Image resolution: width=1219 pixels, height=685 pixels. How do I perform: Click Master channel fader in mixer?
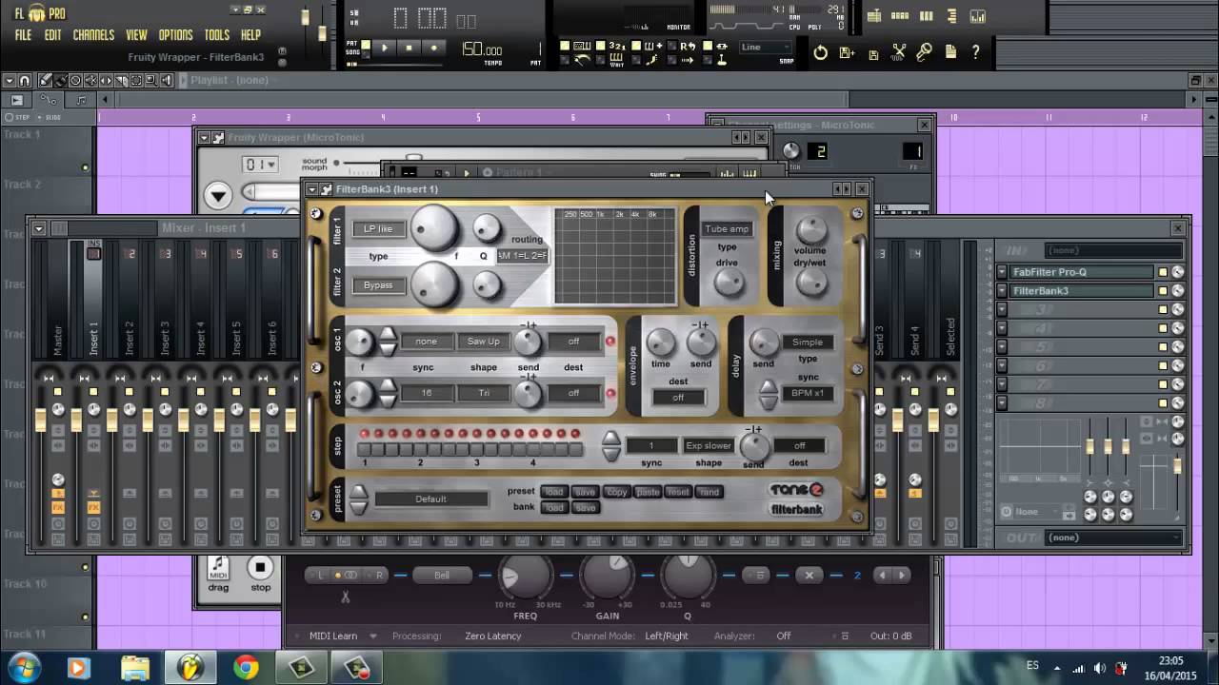[x=40, y=419]
